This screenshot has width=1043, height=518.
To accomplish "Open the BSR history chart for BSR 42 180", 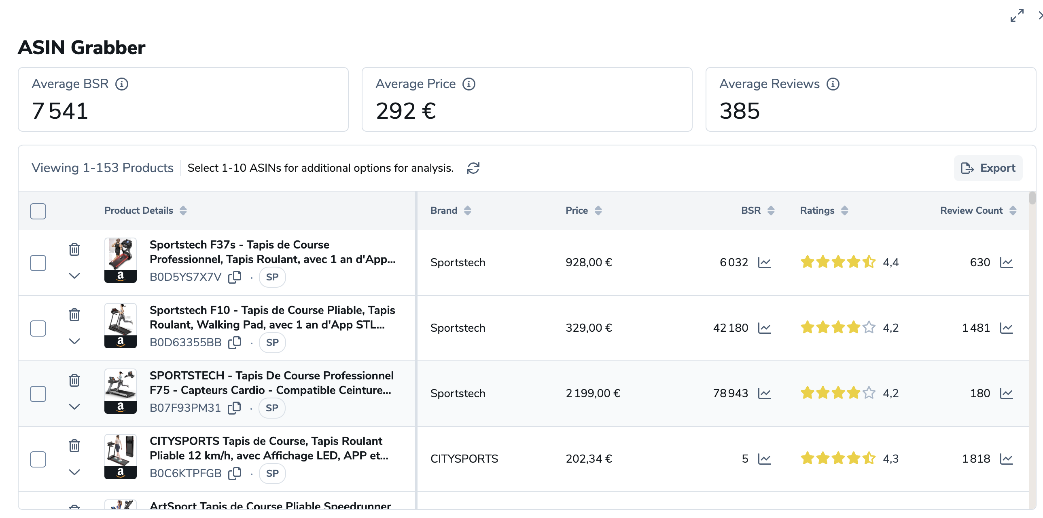I will tap(764, 328).
